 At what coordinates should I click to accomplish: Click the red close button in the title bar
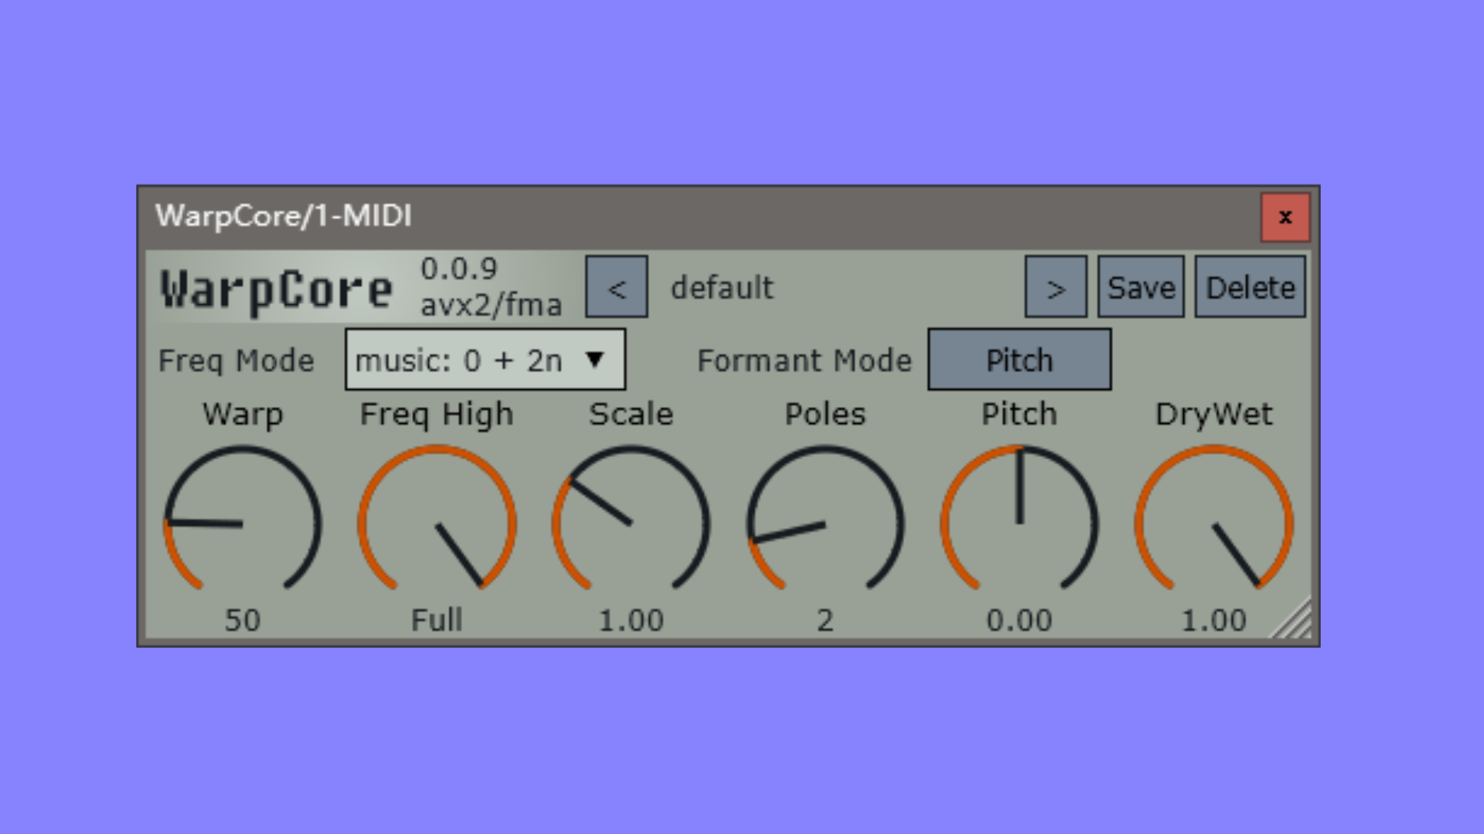pyautogui.click(x=1285, y=217)
